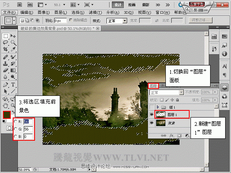Open the 样式 dropdown
Screen dimensions: 231x173
pos(117,21)
